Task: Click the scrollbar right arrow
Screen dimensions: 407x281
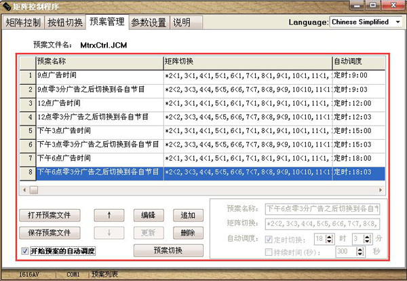Action: click(381, 190)
